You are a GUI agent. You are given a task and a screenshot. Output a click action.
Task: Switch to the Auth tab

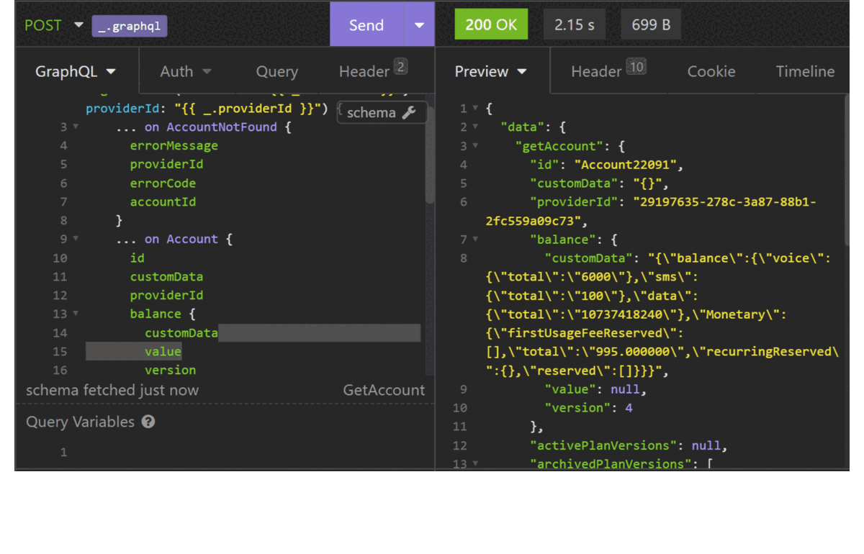click(186, 71)
